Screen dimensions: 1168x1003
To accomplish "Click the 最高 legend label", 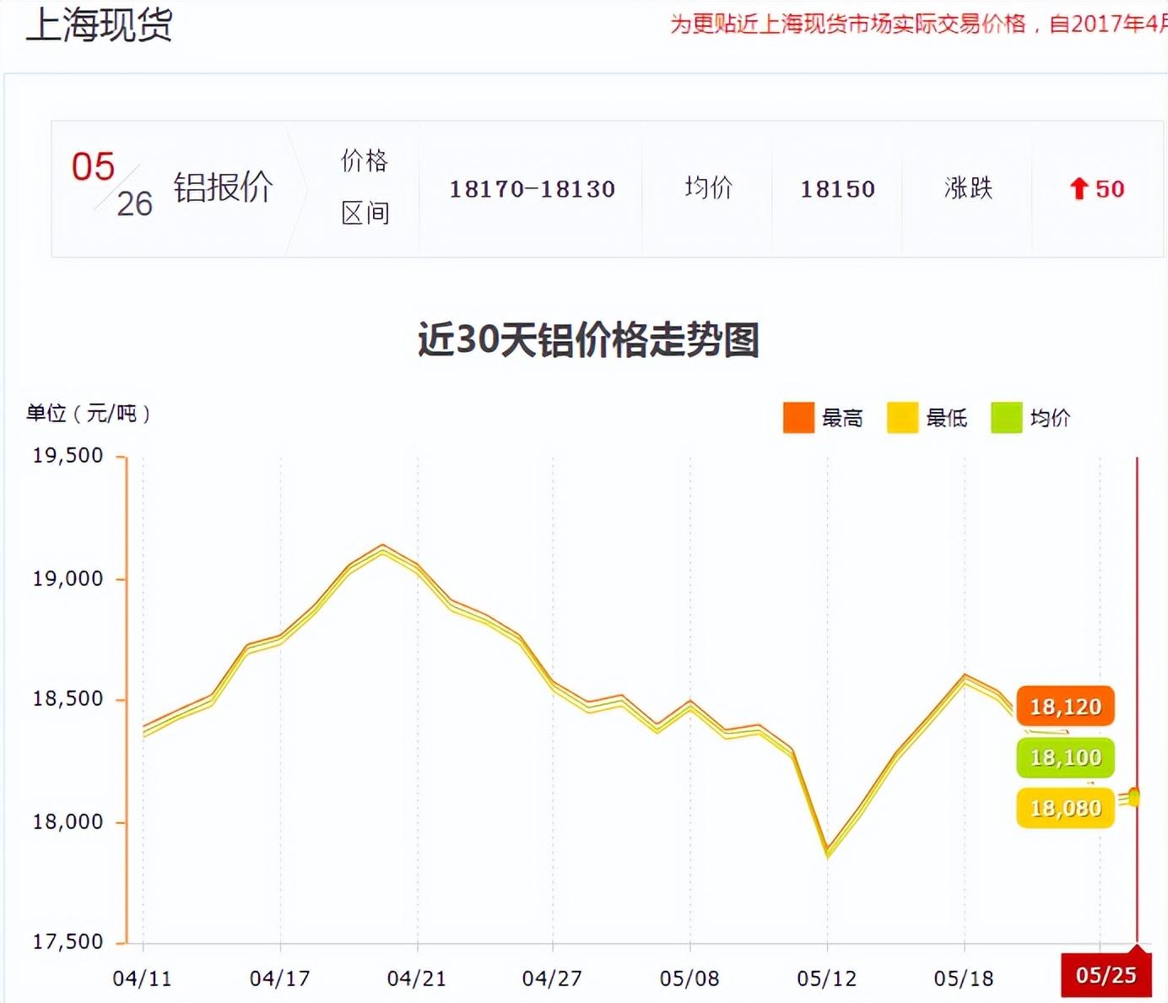I will pyautogui.click(x=842, y=418).
